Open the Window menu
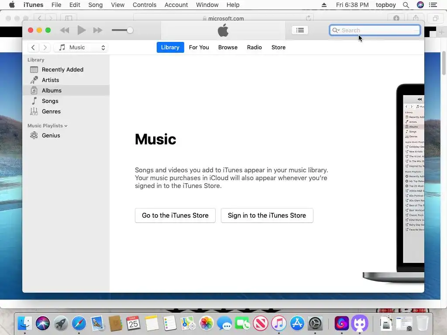The height and width of the screenshot is (335, 447). coord(207,5)
